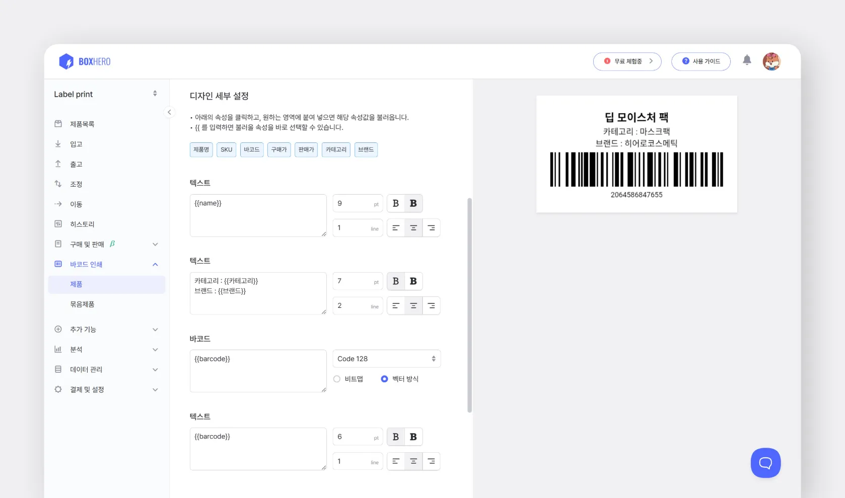This screenshot has height=498, width=845.
Task: Select the 벡터 방식 radio button
Action: pos(385,379)
